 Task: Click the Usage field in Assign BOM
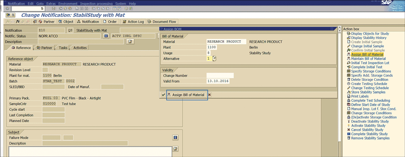pyautogui.click(x=209, y=53)
